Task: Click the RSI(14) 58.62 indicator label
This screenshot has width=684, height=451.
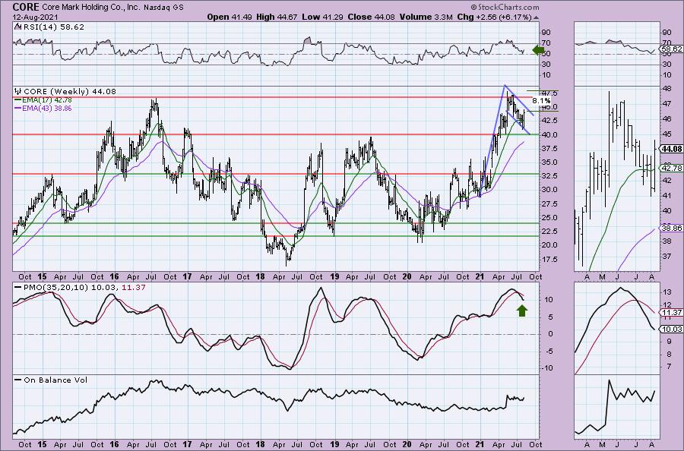Action: (x=53, y=27)
